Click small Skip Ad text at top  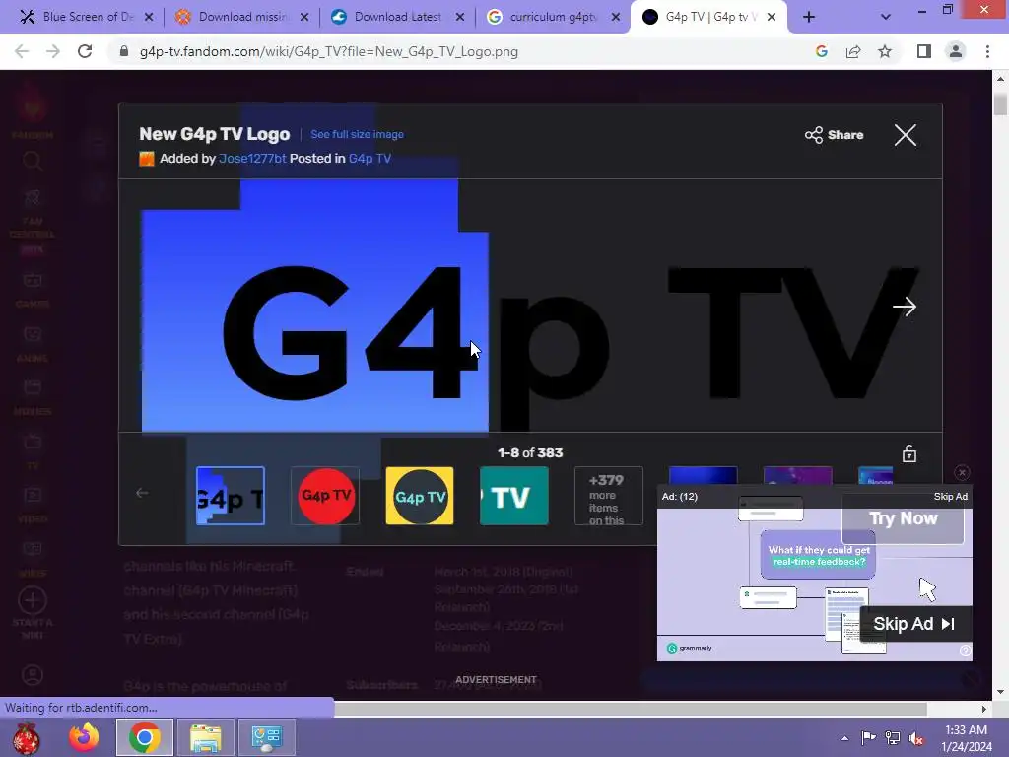coord(951,497)
